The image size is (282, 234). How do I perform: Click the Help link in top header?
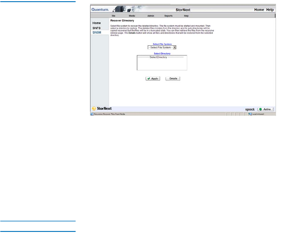pyautogui.click(x=270, y=10)
